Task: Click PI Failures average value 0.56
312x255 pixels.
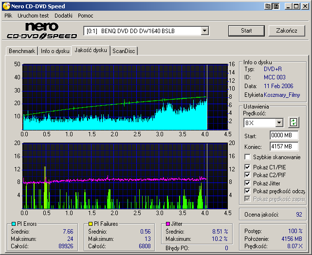Action: pyautogui.click(x=146, y=232)
